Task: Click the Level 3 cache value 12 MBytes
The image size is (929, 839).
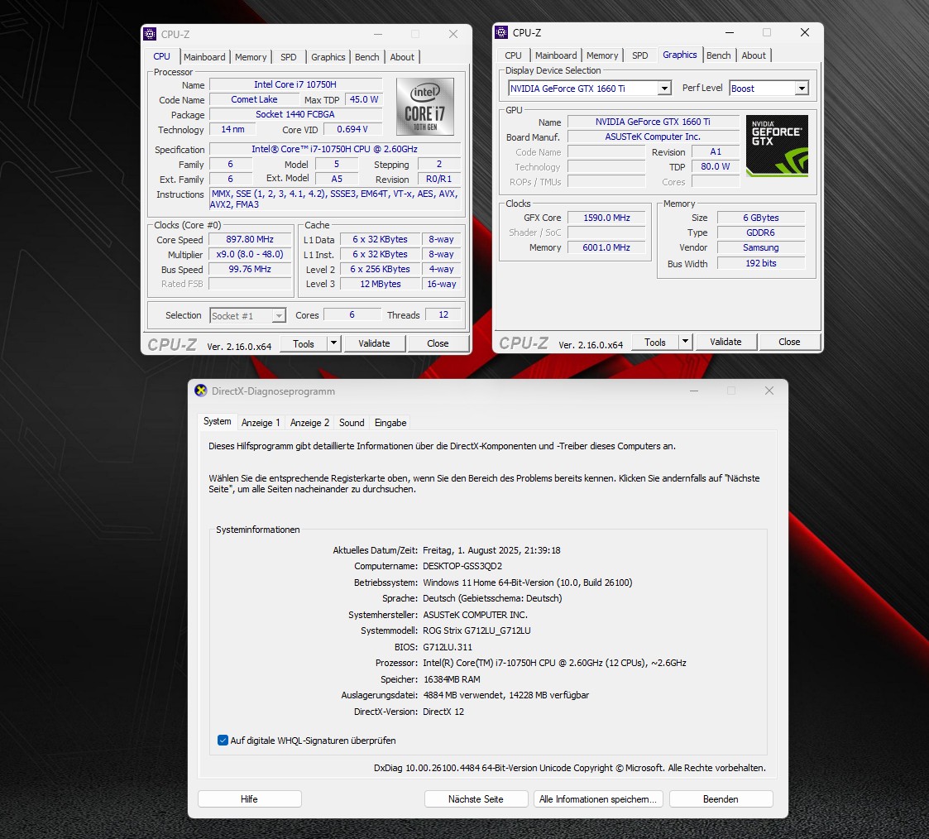Action: (x=381, y=284)
